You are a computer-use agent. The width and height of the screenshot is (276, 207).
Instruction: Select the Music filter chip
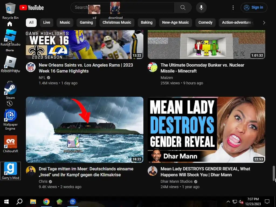coord(65,23)
